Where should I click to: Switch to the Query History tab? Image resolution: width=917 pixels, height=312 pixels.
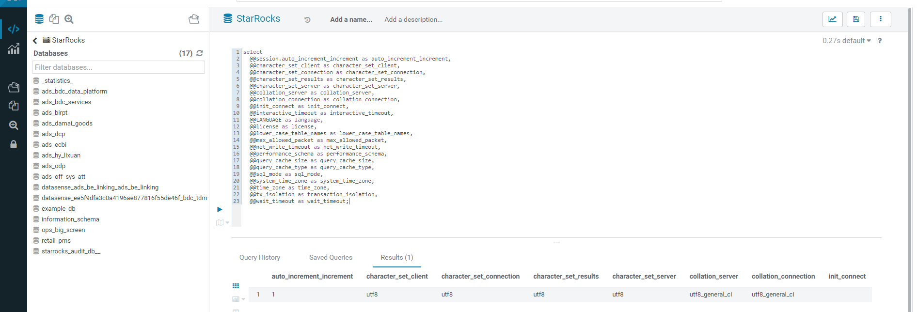pos(260,257)
